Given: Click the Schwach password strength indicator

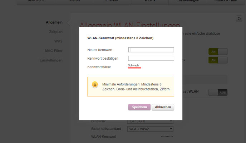Looking at the screenshot, I should tap(133, 66).
